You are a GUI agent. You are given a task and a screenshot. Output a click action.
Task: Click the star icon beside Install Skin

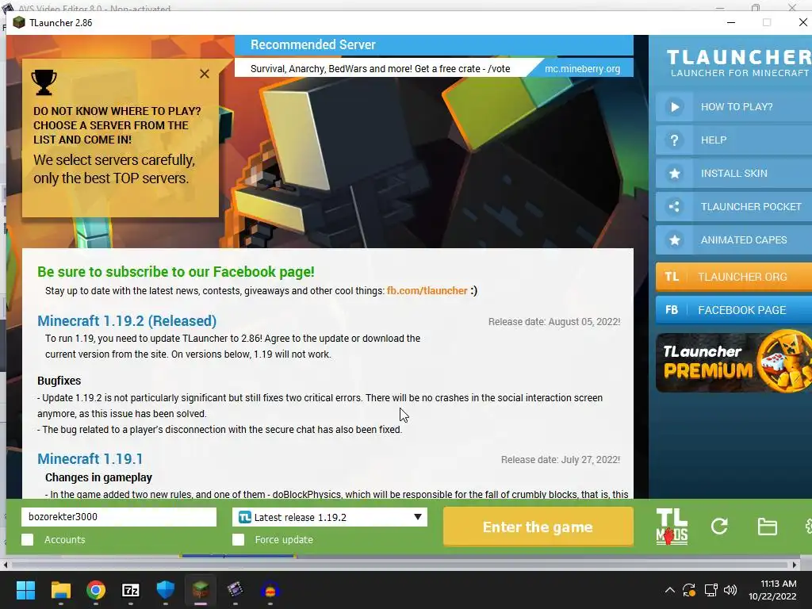[674, 174]
